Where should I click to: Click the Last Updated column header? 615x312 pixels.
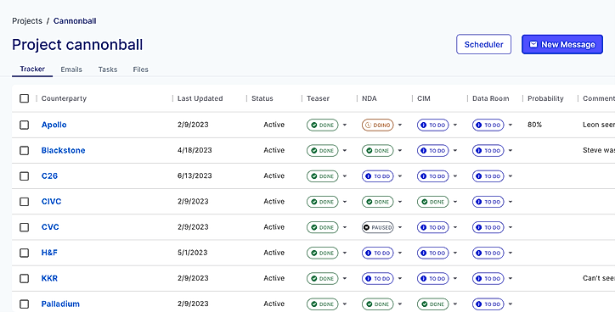pos(200,98)
